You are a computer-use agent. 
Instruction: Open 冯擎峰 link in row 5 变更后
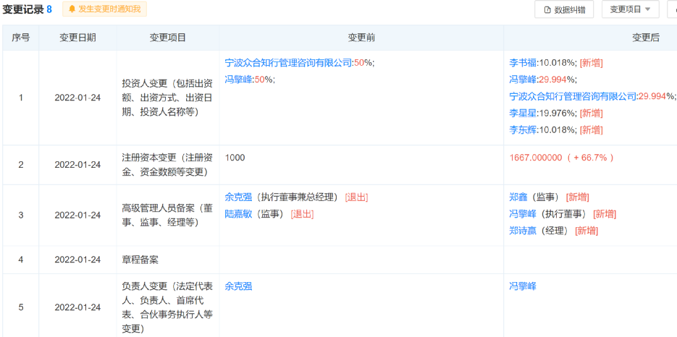(x=523, y=286)
